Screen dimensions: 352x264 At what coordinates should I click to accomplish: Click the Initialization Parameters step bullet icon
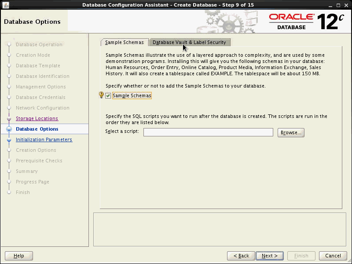9,140
